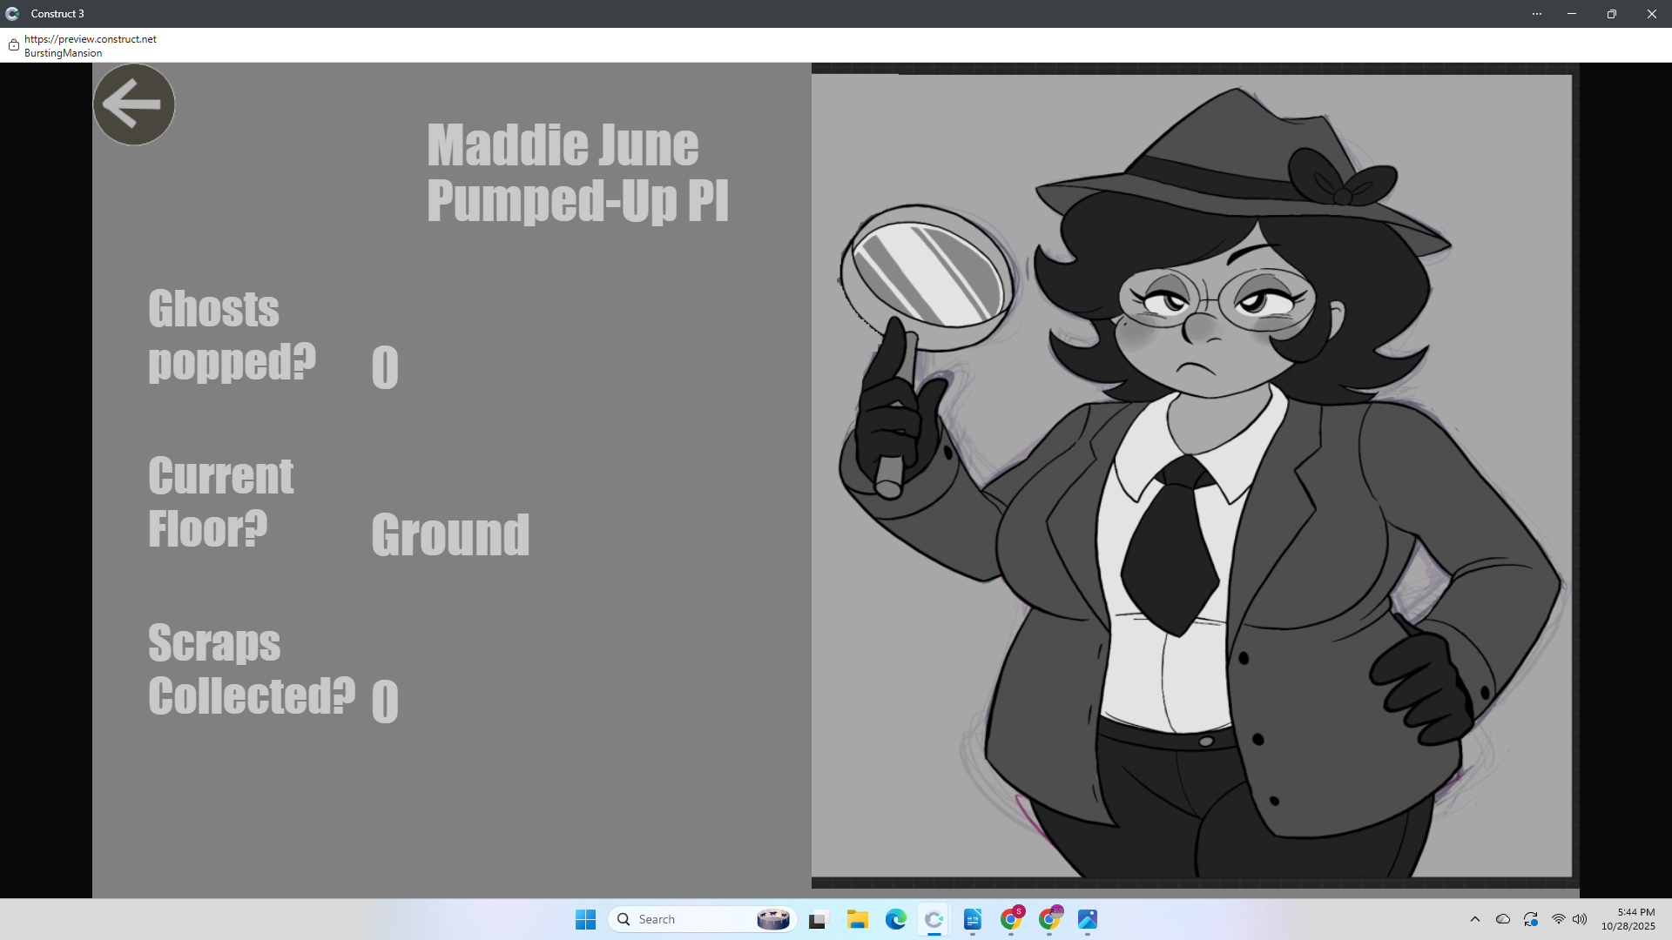The width and height of the screenshot is (1672, 940).
Task: Launch Microsoft Edge from the taskbar
Action: point(895,919)
